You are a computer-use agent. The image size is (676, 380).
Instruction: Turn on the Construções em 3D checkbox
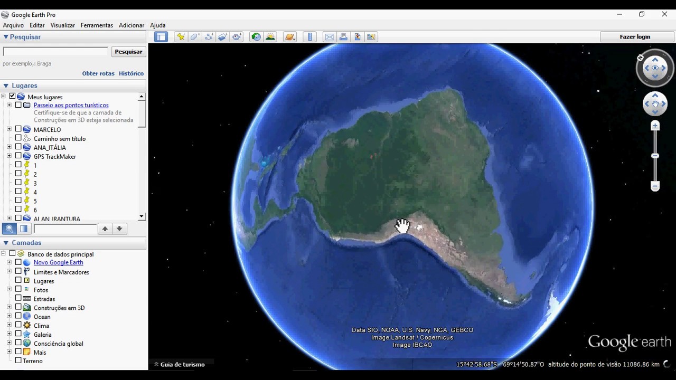pos(18,307)
